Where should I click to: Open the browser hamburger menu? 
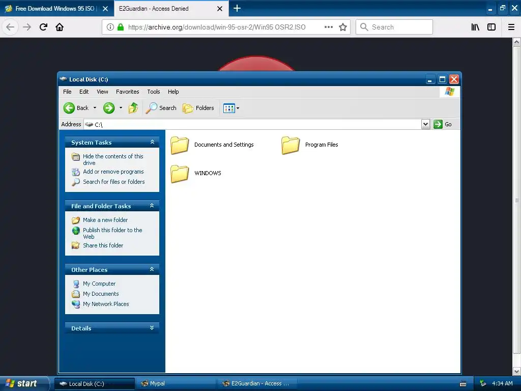511,27
